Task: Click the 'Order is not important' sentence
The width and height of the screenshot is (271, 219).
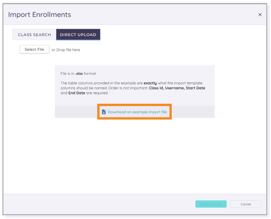Action: 128,88
